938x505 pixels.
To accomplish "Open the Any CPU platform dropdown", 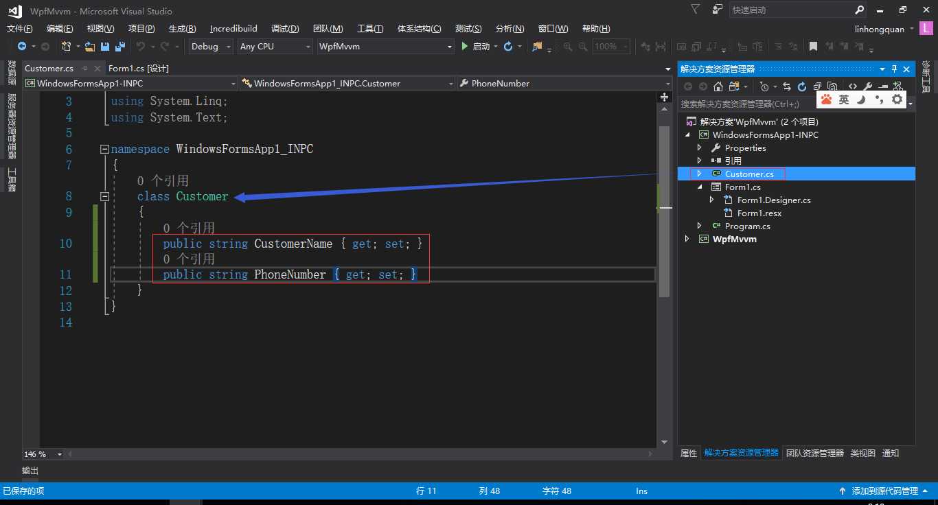I will coord(275,46).
